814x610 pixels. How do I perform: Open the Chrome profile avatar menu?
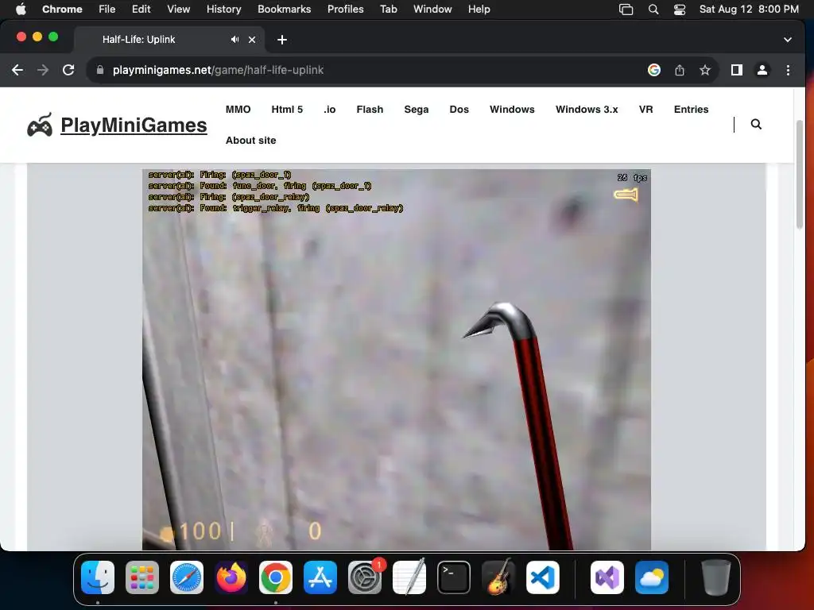762,70
